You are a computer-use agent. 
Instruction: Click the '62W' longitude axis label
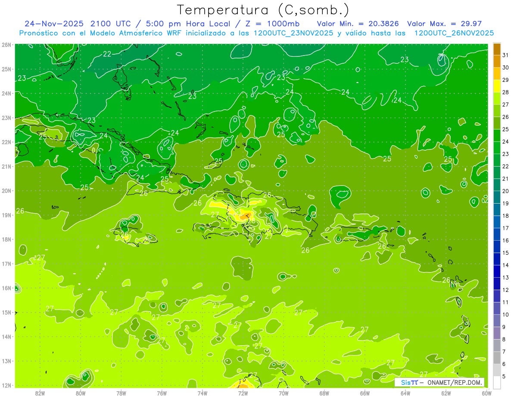446,393
